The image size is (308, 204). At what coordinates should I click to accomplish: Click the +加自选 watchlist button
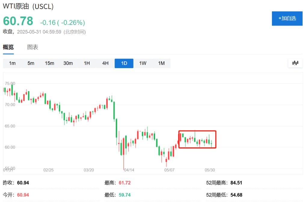point(287,18)
